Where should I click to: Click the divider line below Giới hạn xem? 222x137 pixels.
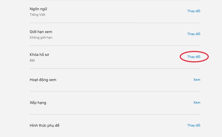115,46
